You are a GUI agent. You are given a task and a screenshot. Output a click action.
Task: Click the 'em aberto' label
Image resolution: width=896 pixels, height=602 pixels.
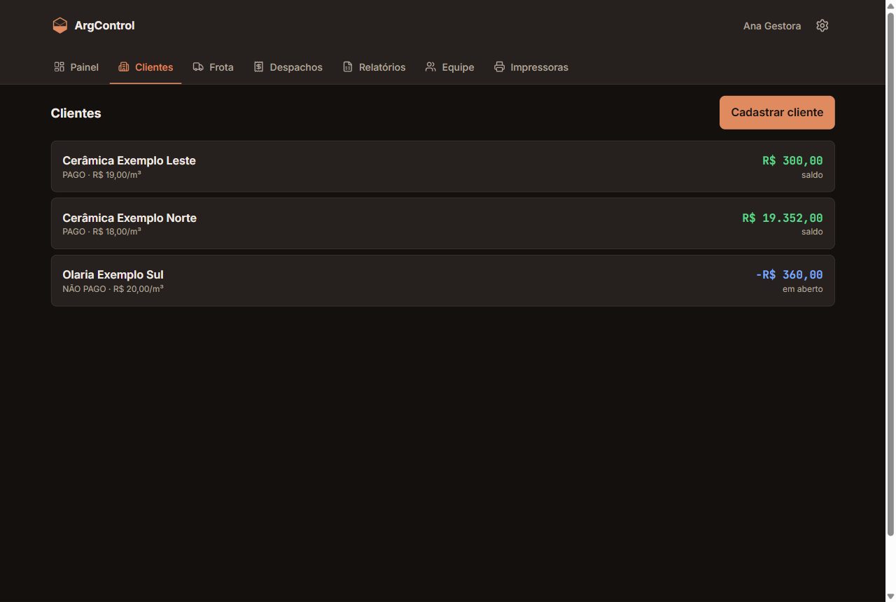pyautogui.click(x=803, y=289)
